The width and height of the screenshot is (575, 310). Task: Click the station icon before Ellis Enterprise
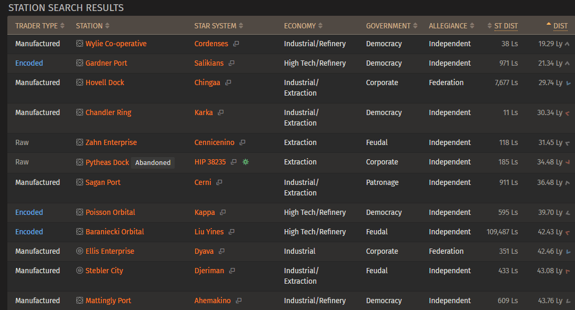pyautogui.click(x=80, y=252)
